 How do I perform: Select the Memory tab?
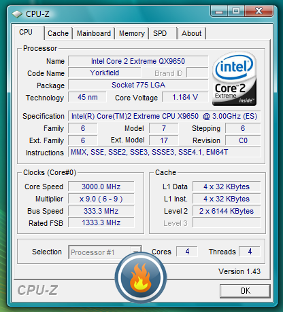click(x=132, y=33)
